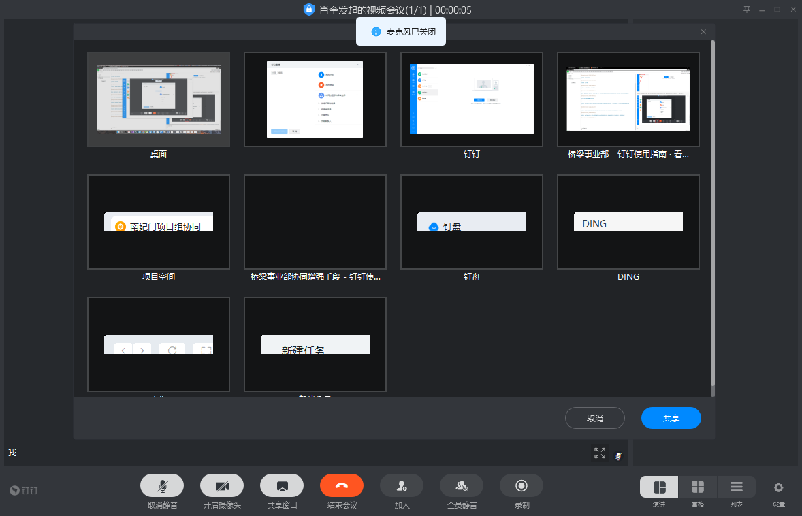
Task: Select the 钉盘 window thumbnail
Action: pyautogui.click(x=472, y=222)
